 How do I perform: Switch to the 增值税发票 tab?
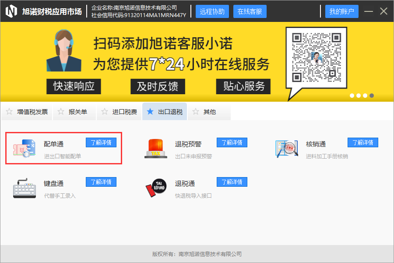pyautogui.click(x=27, y=111)
